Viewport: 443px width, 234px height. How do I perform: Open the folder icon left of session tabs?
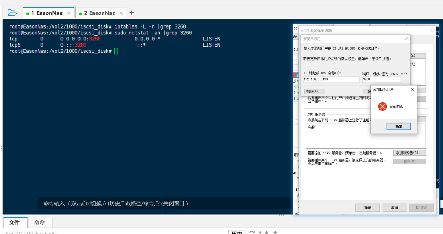(12, 13)
